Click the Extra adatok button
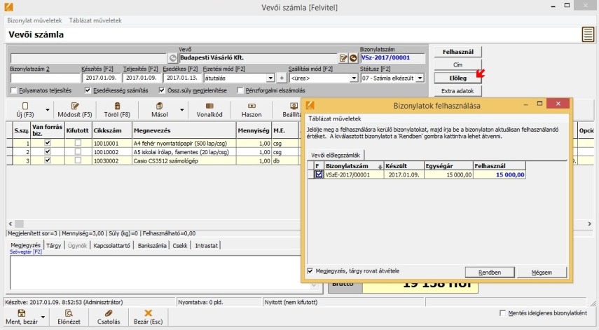This screenshot has width=599, height=330. [458, 91]
